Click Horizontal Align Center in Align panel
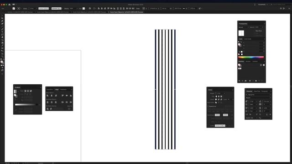This screenshot has width=292, height=164. pyautogui.click(x=52, y=96)
